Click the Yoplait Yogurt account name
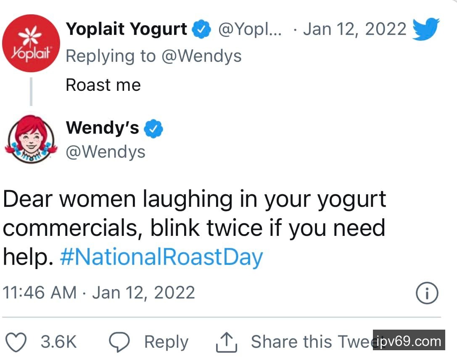 pyautogui.click(x=127, y=29)
